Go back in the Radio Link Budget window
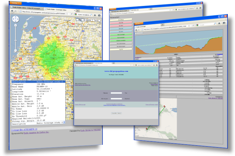The height and width of the screenshot is (156, 235). tap(136, 30)
